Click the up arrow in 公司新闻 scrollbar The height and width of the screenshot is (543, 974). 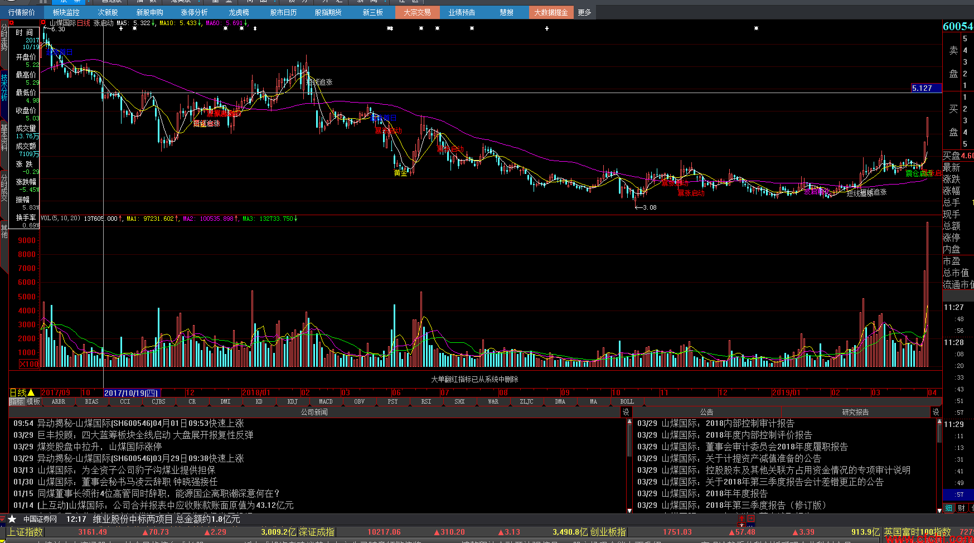coord(630,421)
